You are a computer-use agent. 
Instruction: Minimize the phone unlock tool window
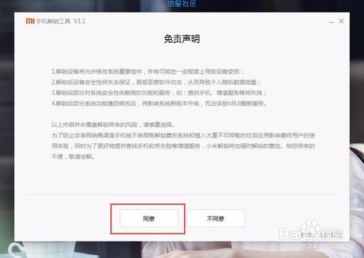click(x=331, y=22)
